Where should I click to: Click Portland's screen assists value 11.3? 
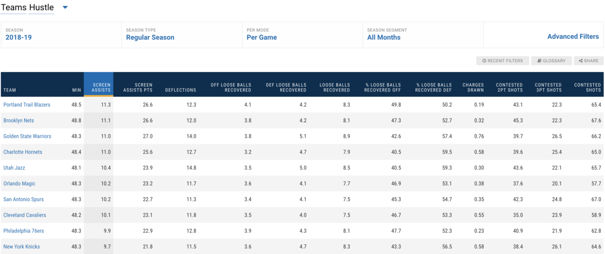[x=106, y=105]
